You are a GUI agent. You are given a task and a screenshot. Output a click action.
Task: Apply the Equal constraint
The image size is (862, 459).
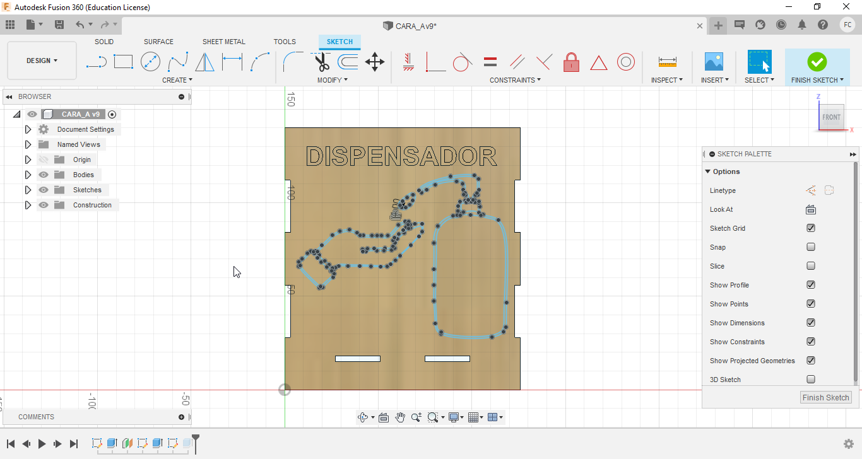coord(490,62)
